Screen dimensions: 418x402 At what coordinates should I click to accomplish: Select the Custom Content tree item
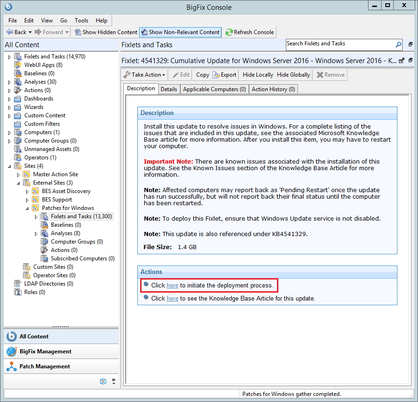(45, 115)
